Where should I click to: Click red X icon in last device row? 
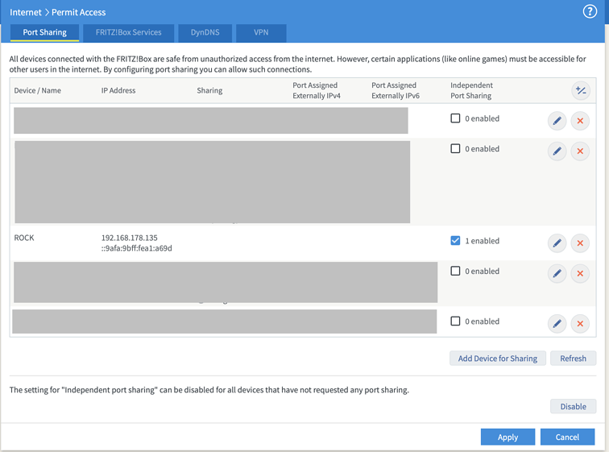pyautogui.click(x=580, y=323)
